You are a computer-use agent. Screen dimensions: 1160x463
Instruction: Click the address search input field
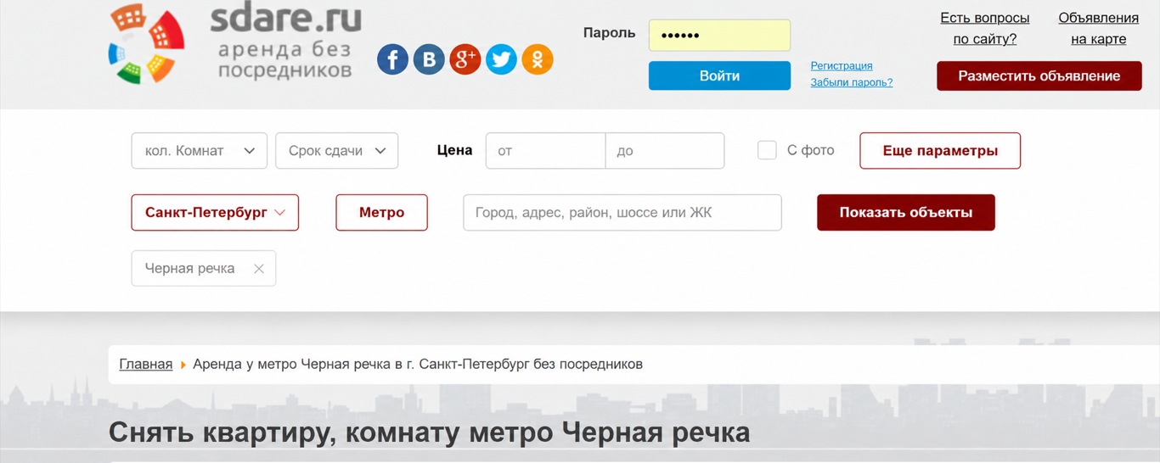622,213
